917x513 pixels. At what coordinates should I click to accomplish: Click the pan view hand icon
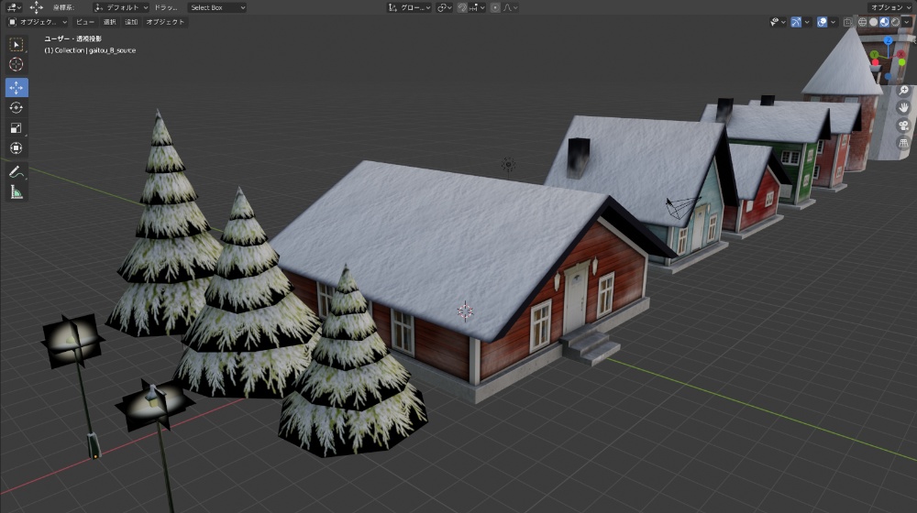pyautogui.click(x=903, y=107)
